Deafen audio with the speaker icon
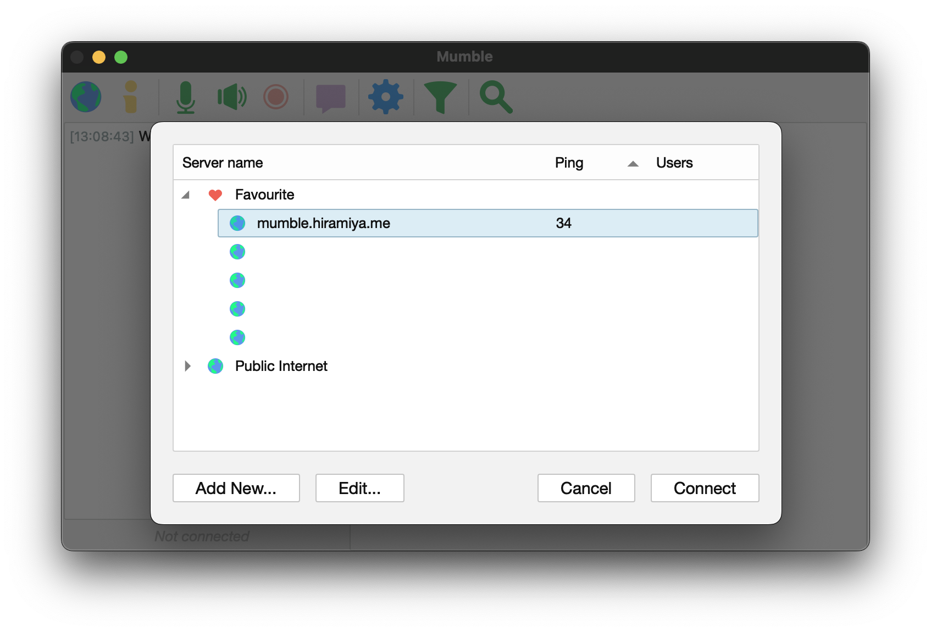The image size is (931, 632). click(231, 97)
